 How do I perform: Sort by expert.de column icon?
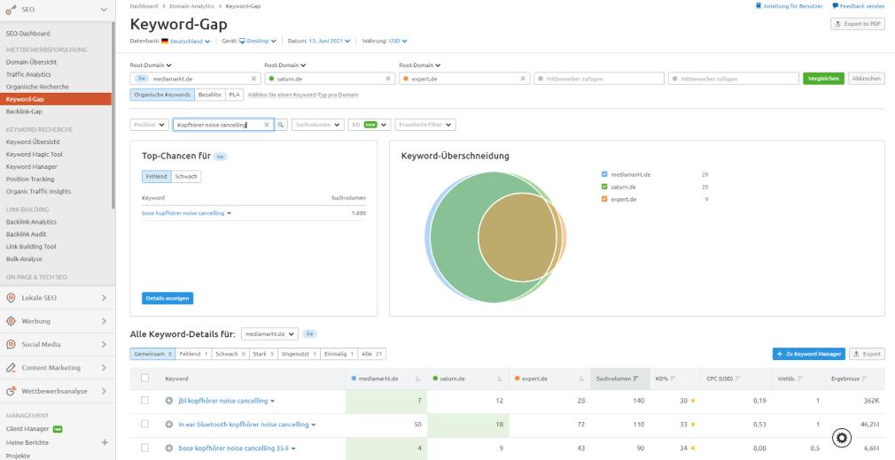point(581,379)
